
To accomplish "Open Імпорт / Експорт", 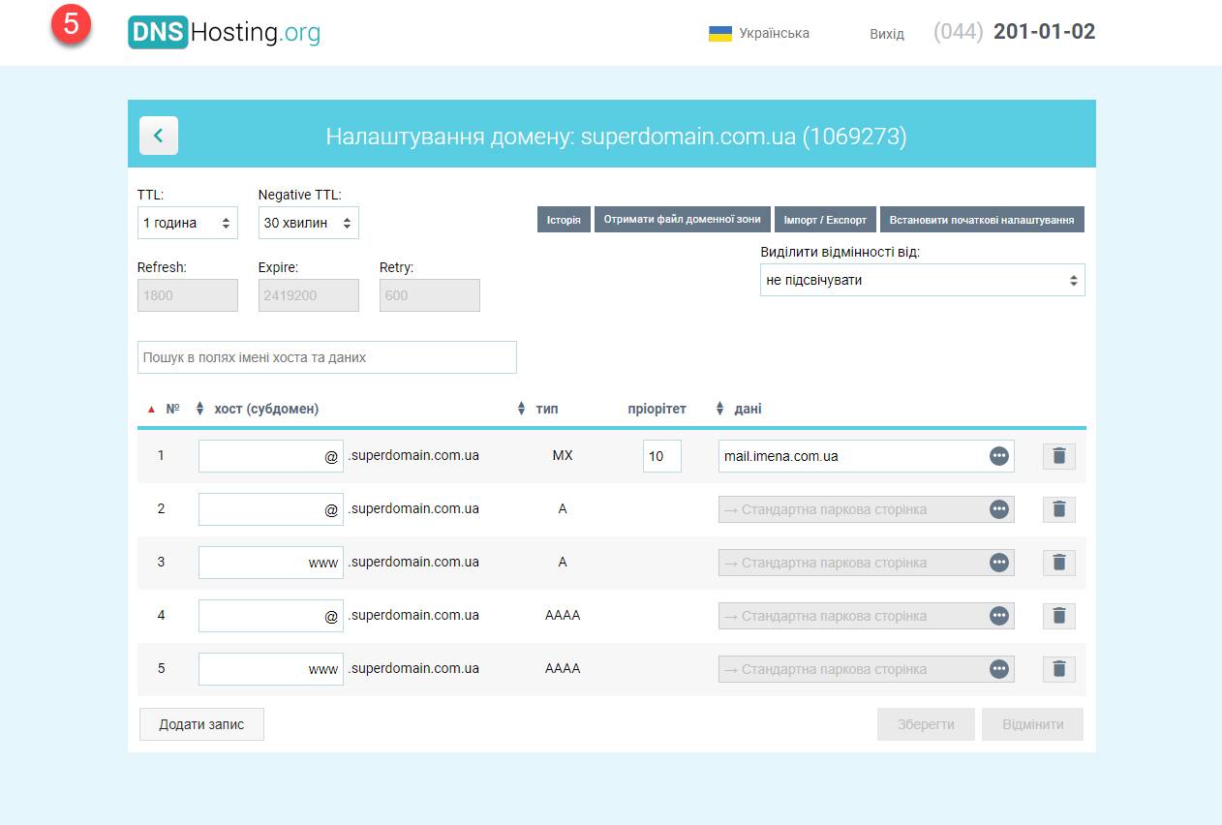I will point(825,220).
